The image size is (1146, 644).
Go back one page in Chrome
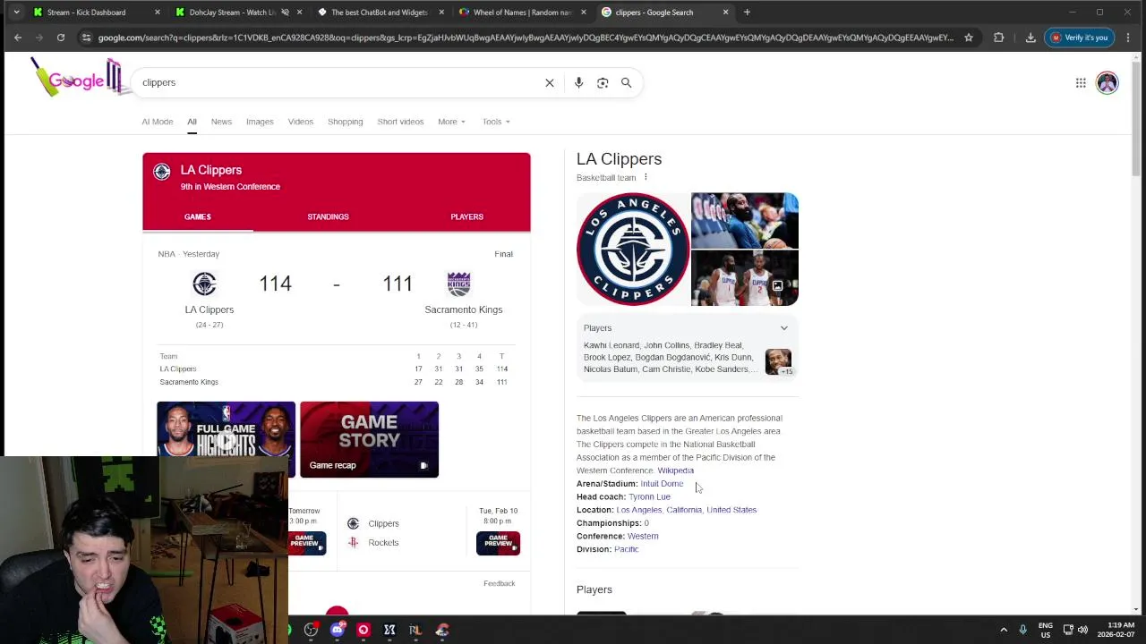[18, 38]
